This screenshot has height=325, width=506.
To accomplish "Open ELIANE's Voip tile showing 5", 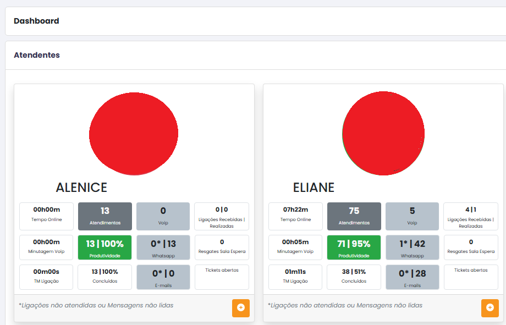I will point(412,216).
